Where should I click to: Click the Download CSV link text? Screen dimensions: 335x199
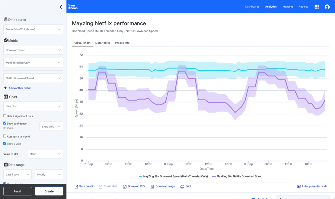pos(136,186)
